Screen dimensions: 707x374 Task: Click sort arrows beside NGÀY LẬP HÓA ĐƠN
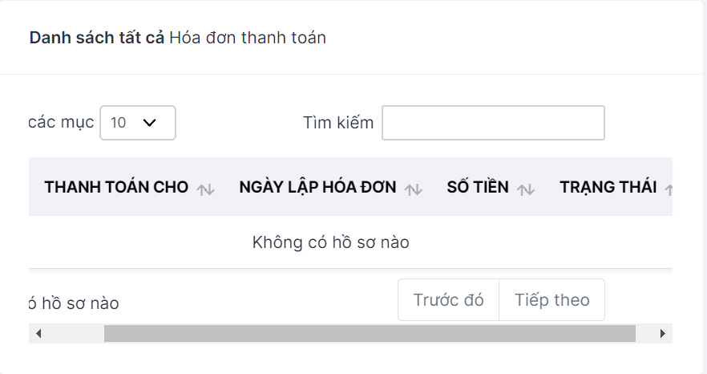coord(414,189)
